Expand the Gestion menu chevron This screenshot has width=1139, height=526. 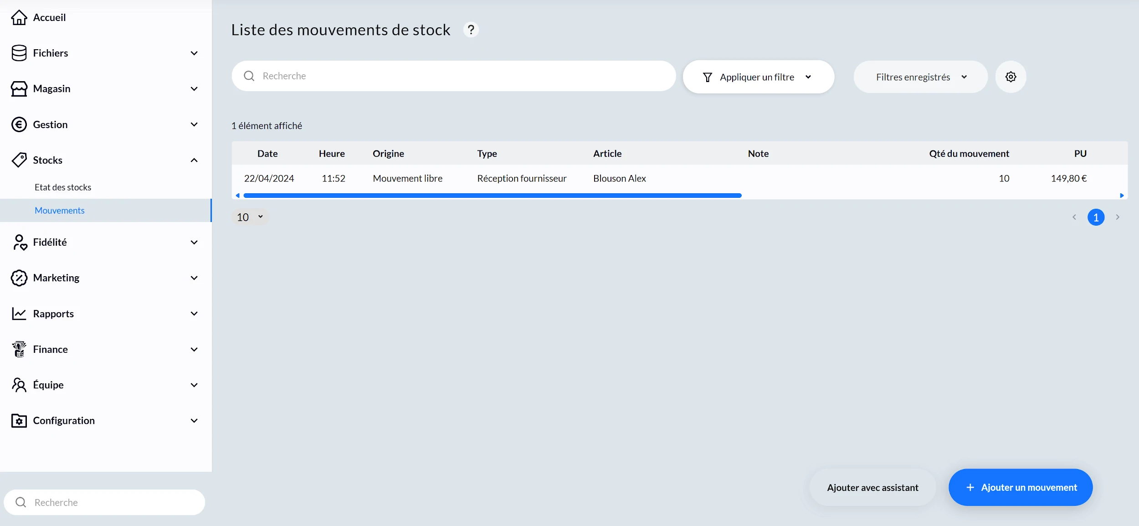pyautogui.click(x=194, y=124)
